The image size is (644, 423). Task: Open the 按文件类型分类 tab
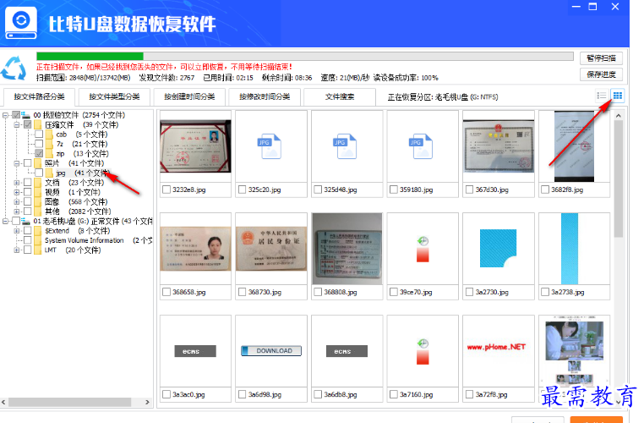[x=114, y=97]
